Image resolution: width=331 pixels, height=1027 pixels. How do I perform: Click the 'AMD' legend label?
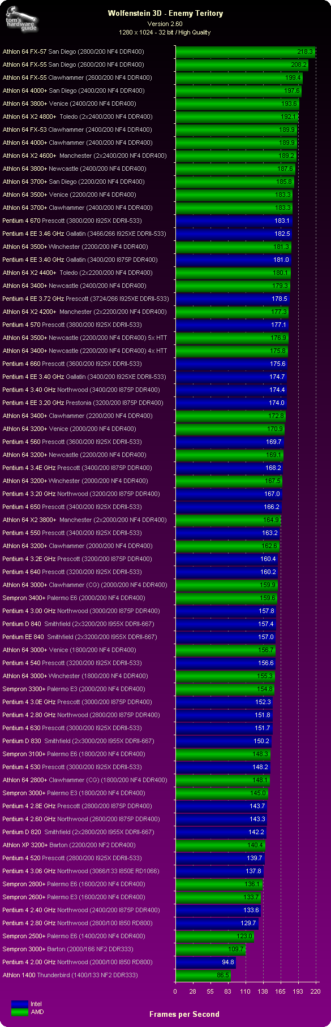click(x=37, y=1012)
